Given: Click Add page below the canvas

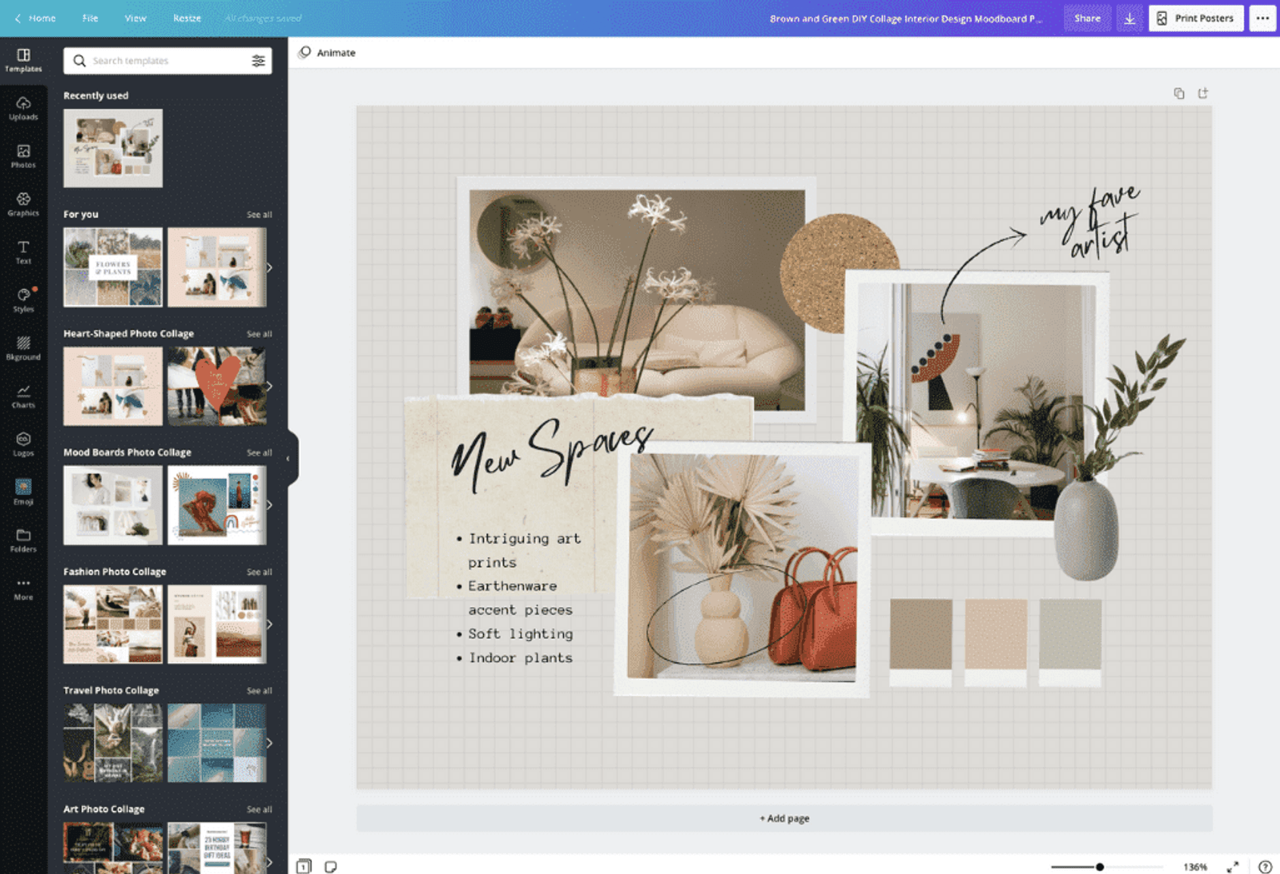Looking at the screenshot, I should 784,818.
